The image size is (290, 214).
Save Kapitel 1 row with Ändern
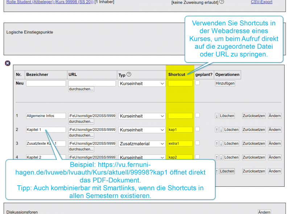(x=275, y=130)
